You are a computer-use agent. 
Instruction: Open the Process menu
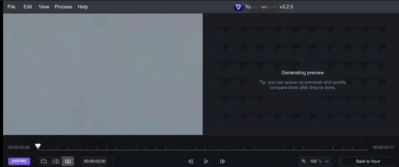tap(63, 7)
